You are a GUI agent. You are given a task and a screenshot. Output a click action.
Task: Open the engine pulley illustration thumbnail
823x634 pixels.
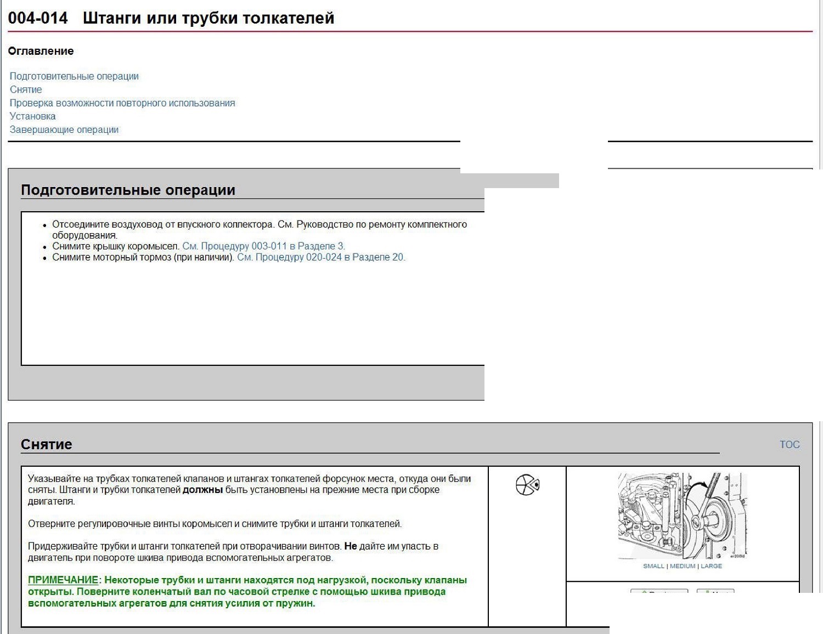click(683, 516)
